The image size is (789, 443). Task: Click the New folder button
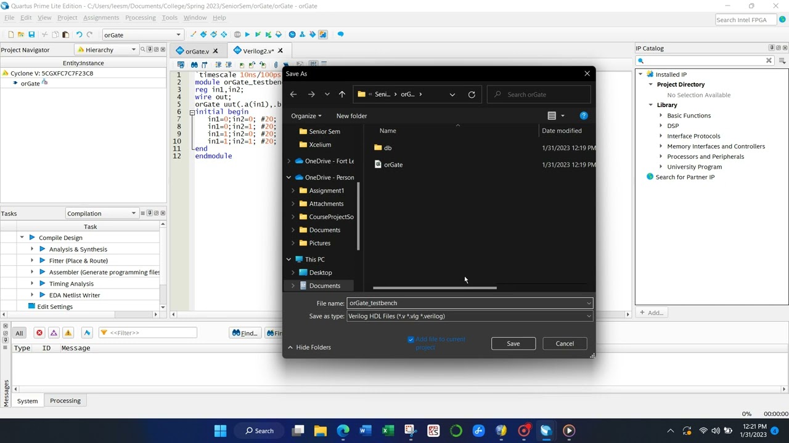[351, 116]
